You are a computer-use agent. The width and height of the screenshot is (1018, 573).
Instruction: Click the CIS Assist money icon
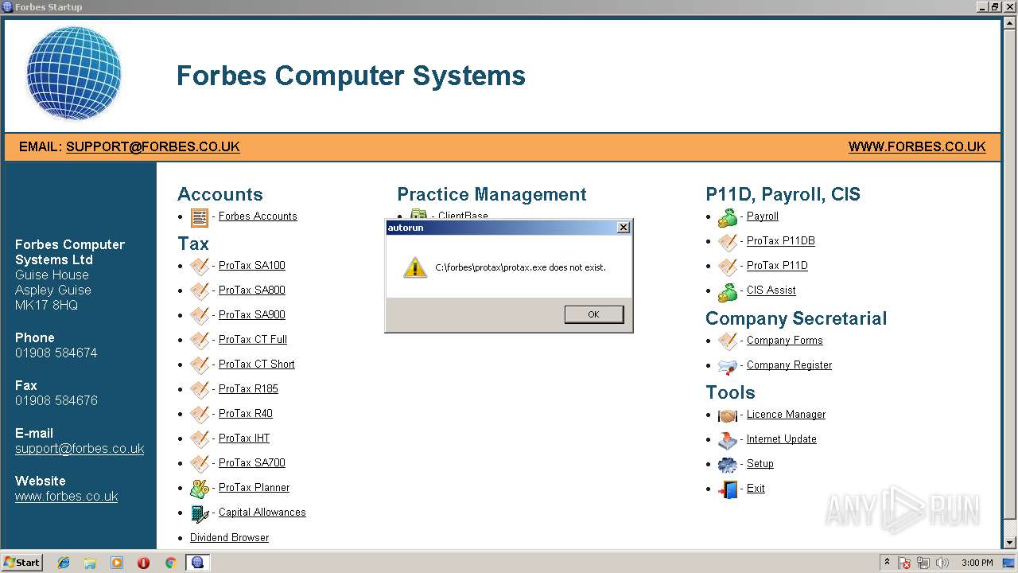(728, 291)
